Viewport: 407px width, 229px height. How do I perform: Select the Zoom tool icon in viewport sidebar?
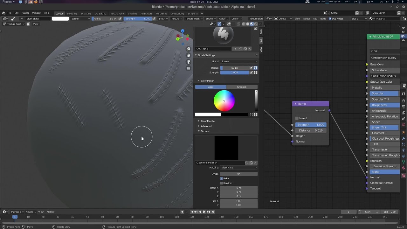click(x=189, y=49)
